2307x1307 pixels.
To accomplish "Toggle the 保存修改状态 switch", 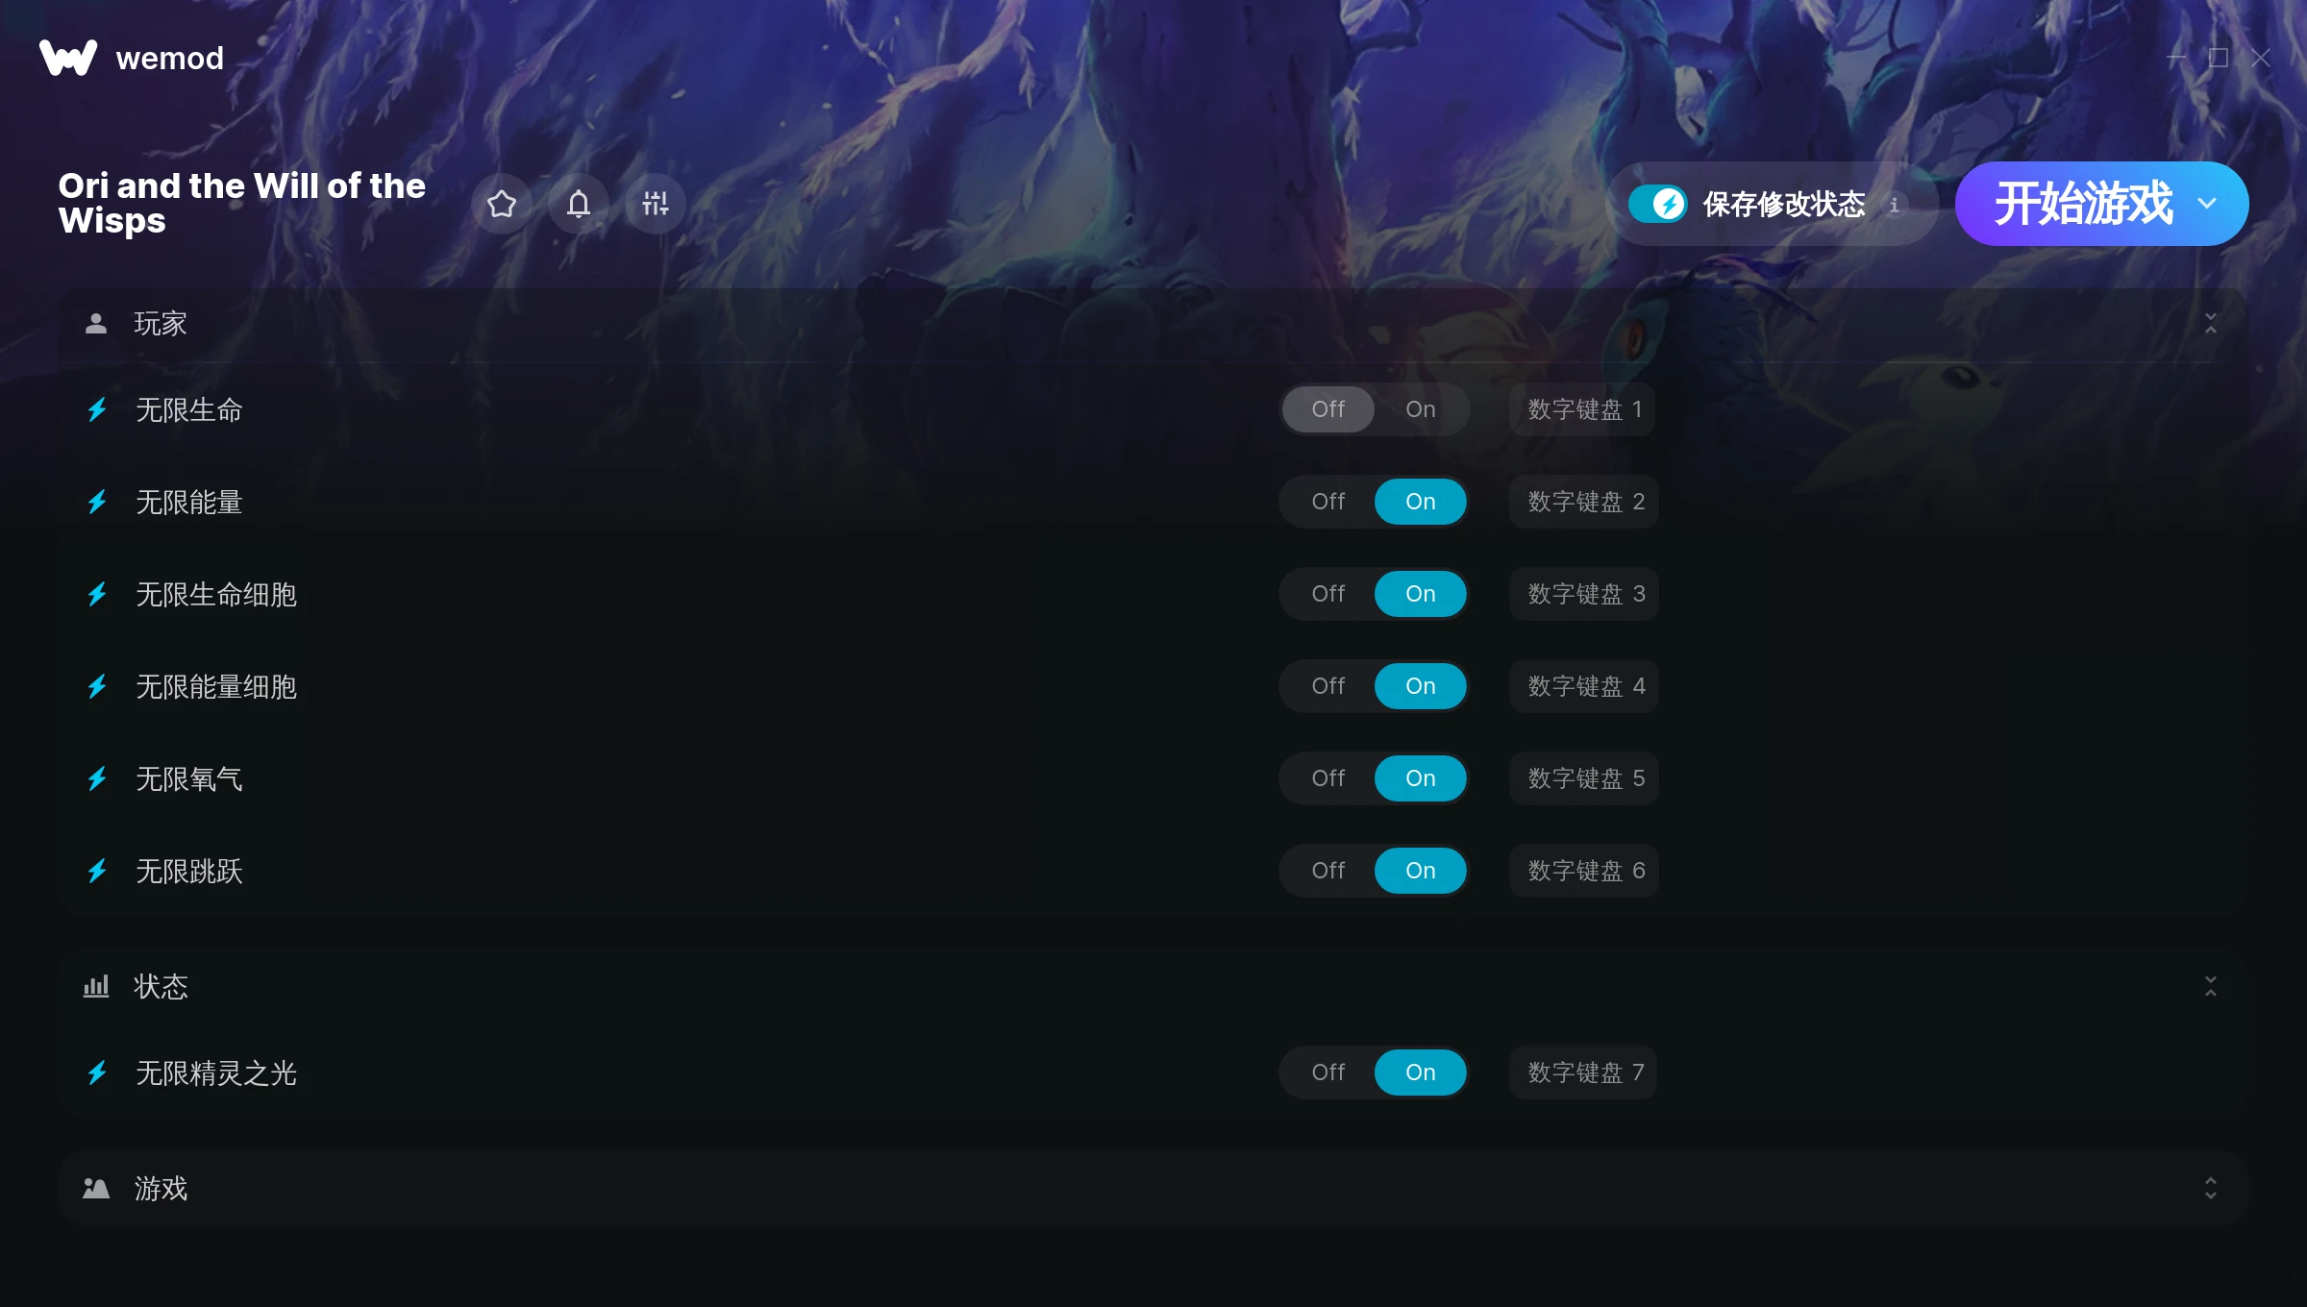I will tap(1657, 204).
